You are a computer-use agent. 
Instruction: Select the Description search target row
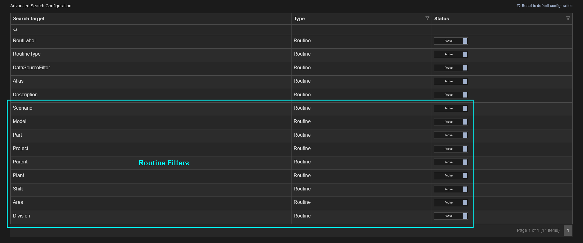(x=25, y=95)
